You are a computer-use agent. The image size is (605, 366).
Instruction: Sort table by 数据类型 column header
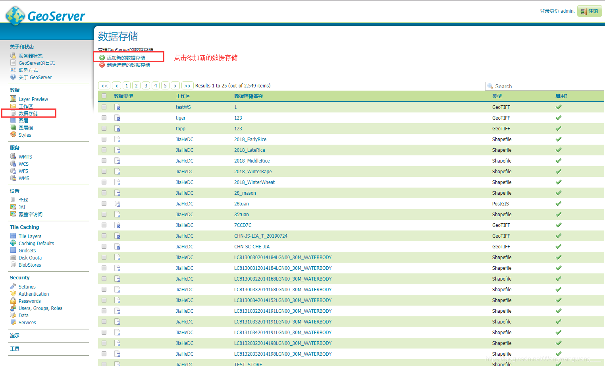(123, 96)
